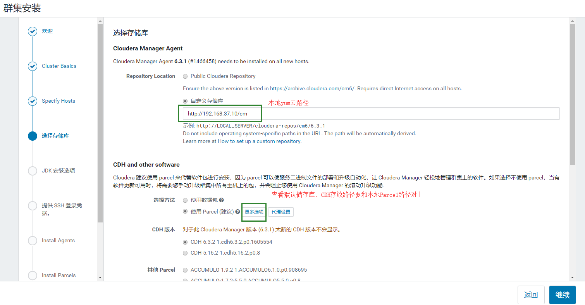
Task: Choose the 使用 Parcel (建议) method
Action: pos(186,212)
